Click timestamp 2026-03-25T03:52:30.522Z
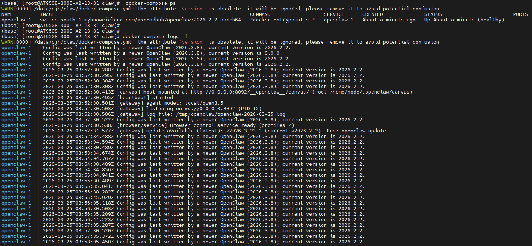This screenshot has width=532, height=246. 78,120
